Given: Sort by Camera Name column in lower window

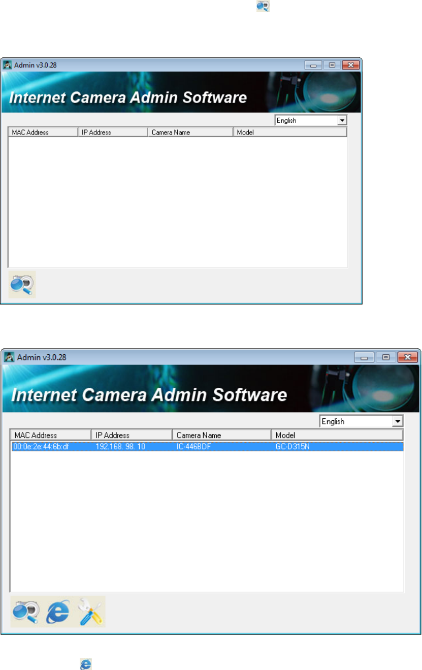Looking at the screenshot, I should pyautogui.click(x=222, y=435).
